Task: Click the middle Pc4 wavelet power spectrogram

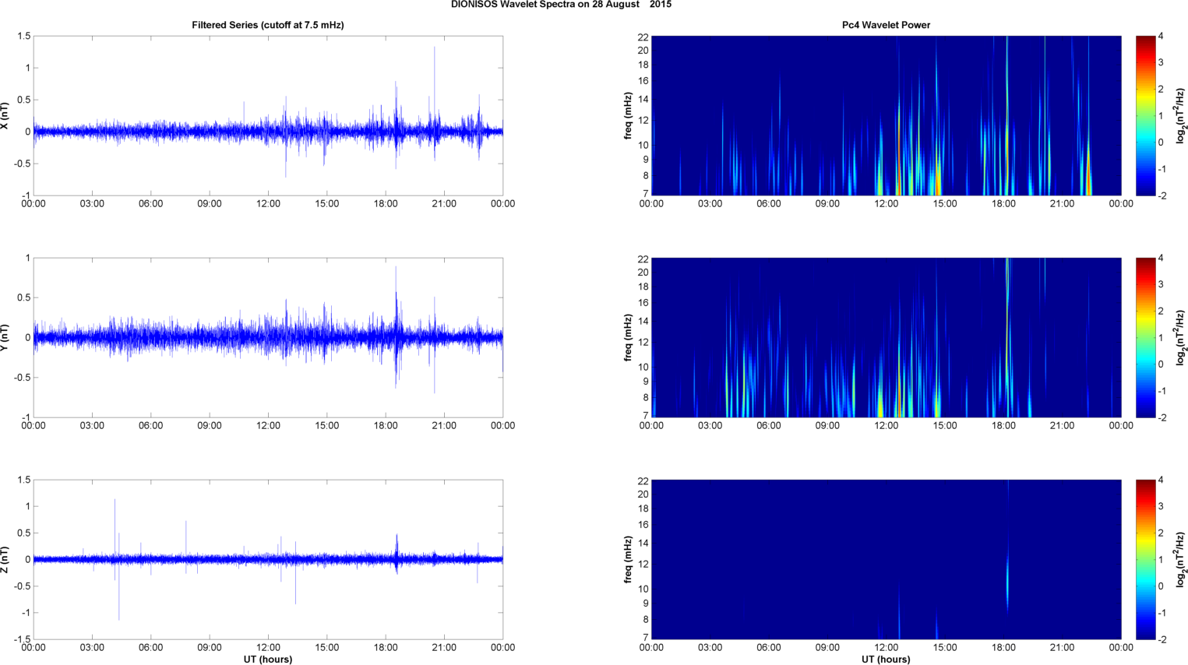Action: [886, 337]
